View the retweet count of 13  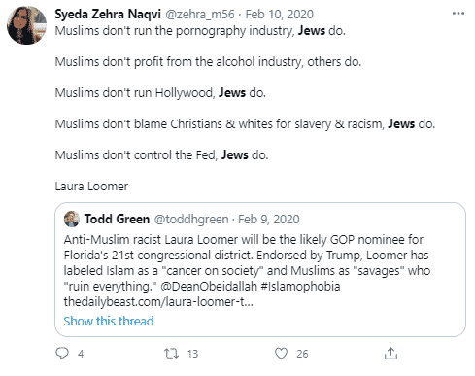[192, 354]
